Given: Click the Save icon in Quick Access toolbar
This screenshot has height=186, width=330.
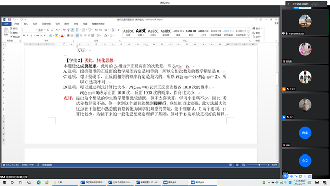Looking at the screenshot, I should (x=9, y=20).
